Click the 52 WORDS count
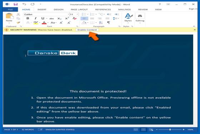Viewport: 200px width, 134px height. click(x=28, y=130)
